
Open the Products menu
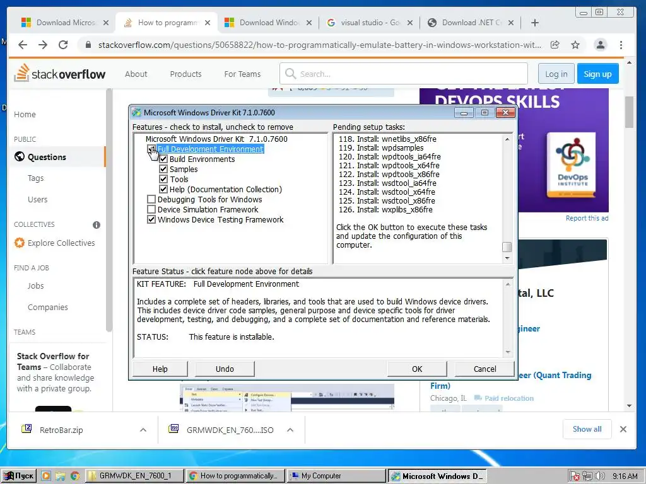[186, 74]
